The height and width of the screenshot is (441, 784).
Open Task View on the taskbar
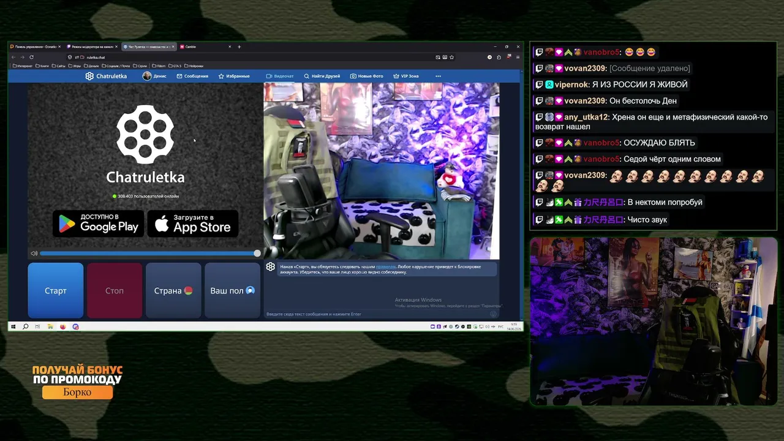pos(37,326)
